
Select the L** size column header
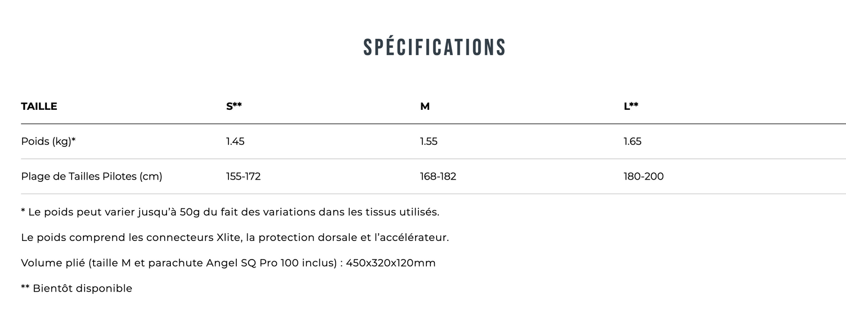pyautogui.click(x=631, y=106)
